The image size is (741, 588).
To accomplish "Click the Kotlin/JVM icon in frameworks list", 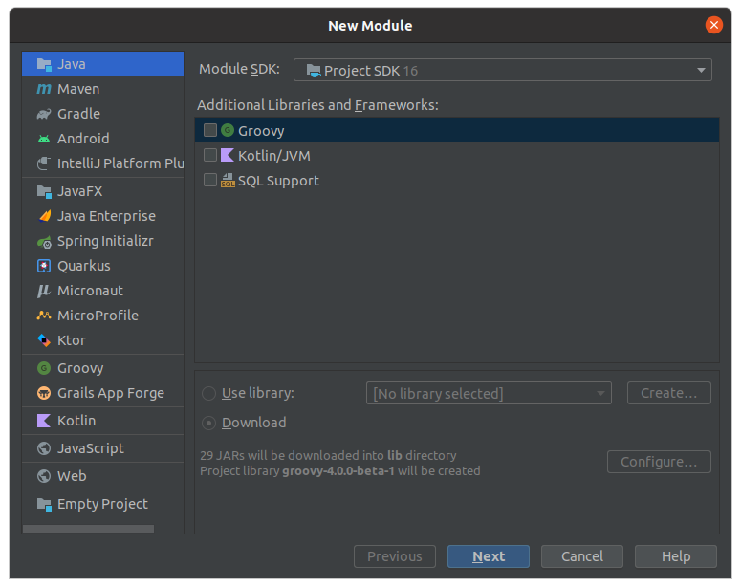I will click(x=228, y=155).
